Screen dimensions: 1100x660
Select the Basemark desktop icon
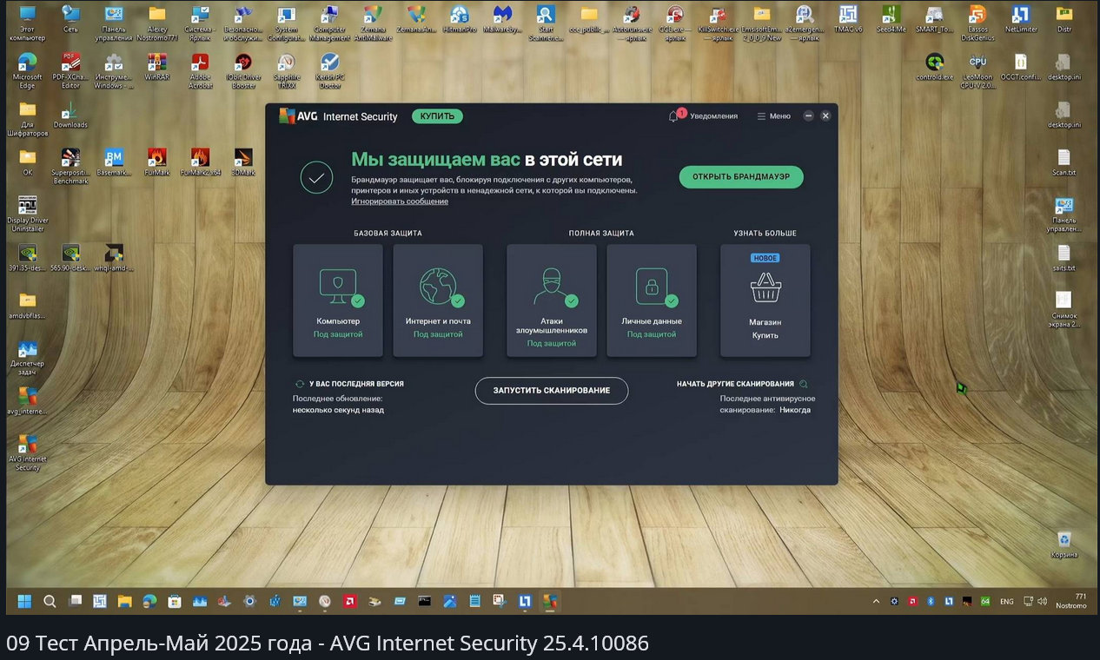coord(114,162)
